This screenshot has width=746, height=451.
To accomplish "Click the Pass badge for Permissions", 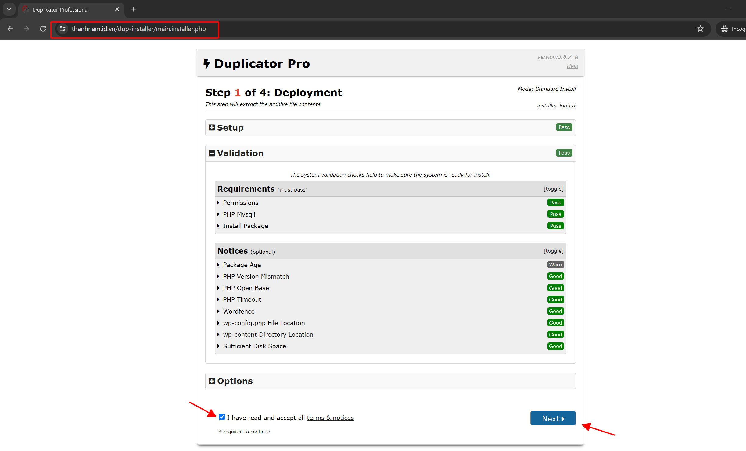I will point(555,203).
